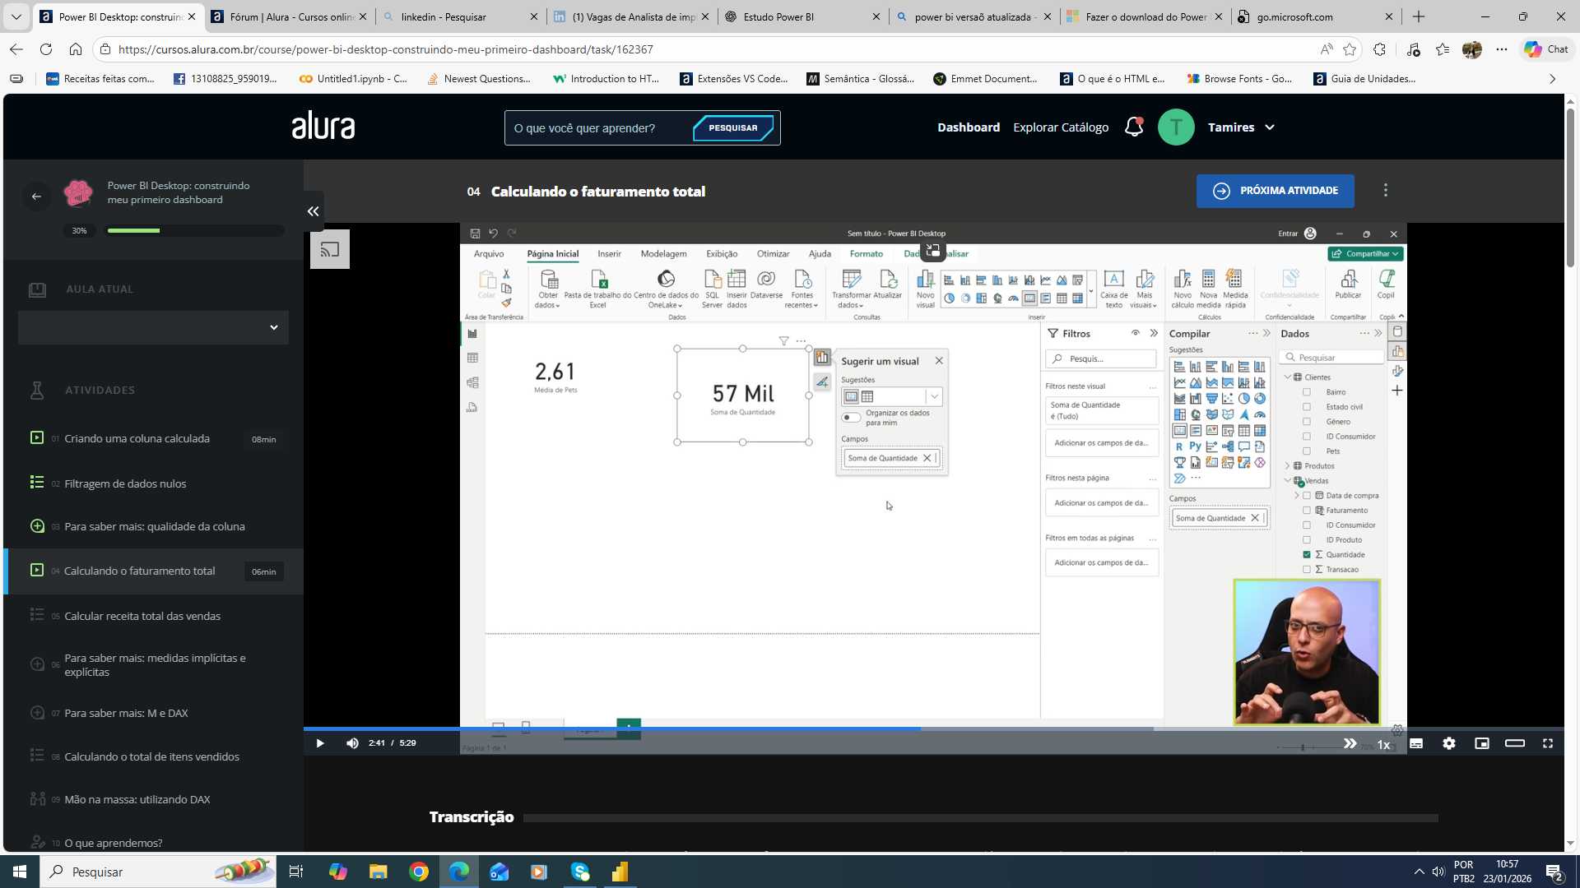This screenshot has width=1580, height=888.
Task: Click the cast to device icon
Action: (x=330, y=249)
